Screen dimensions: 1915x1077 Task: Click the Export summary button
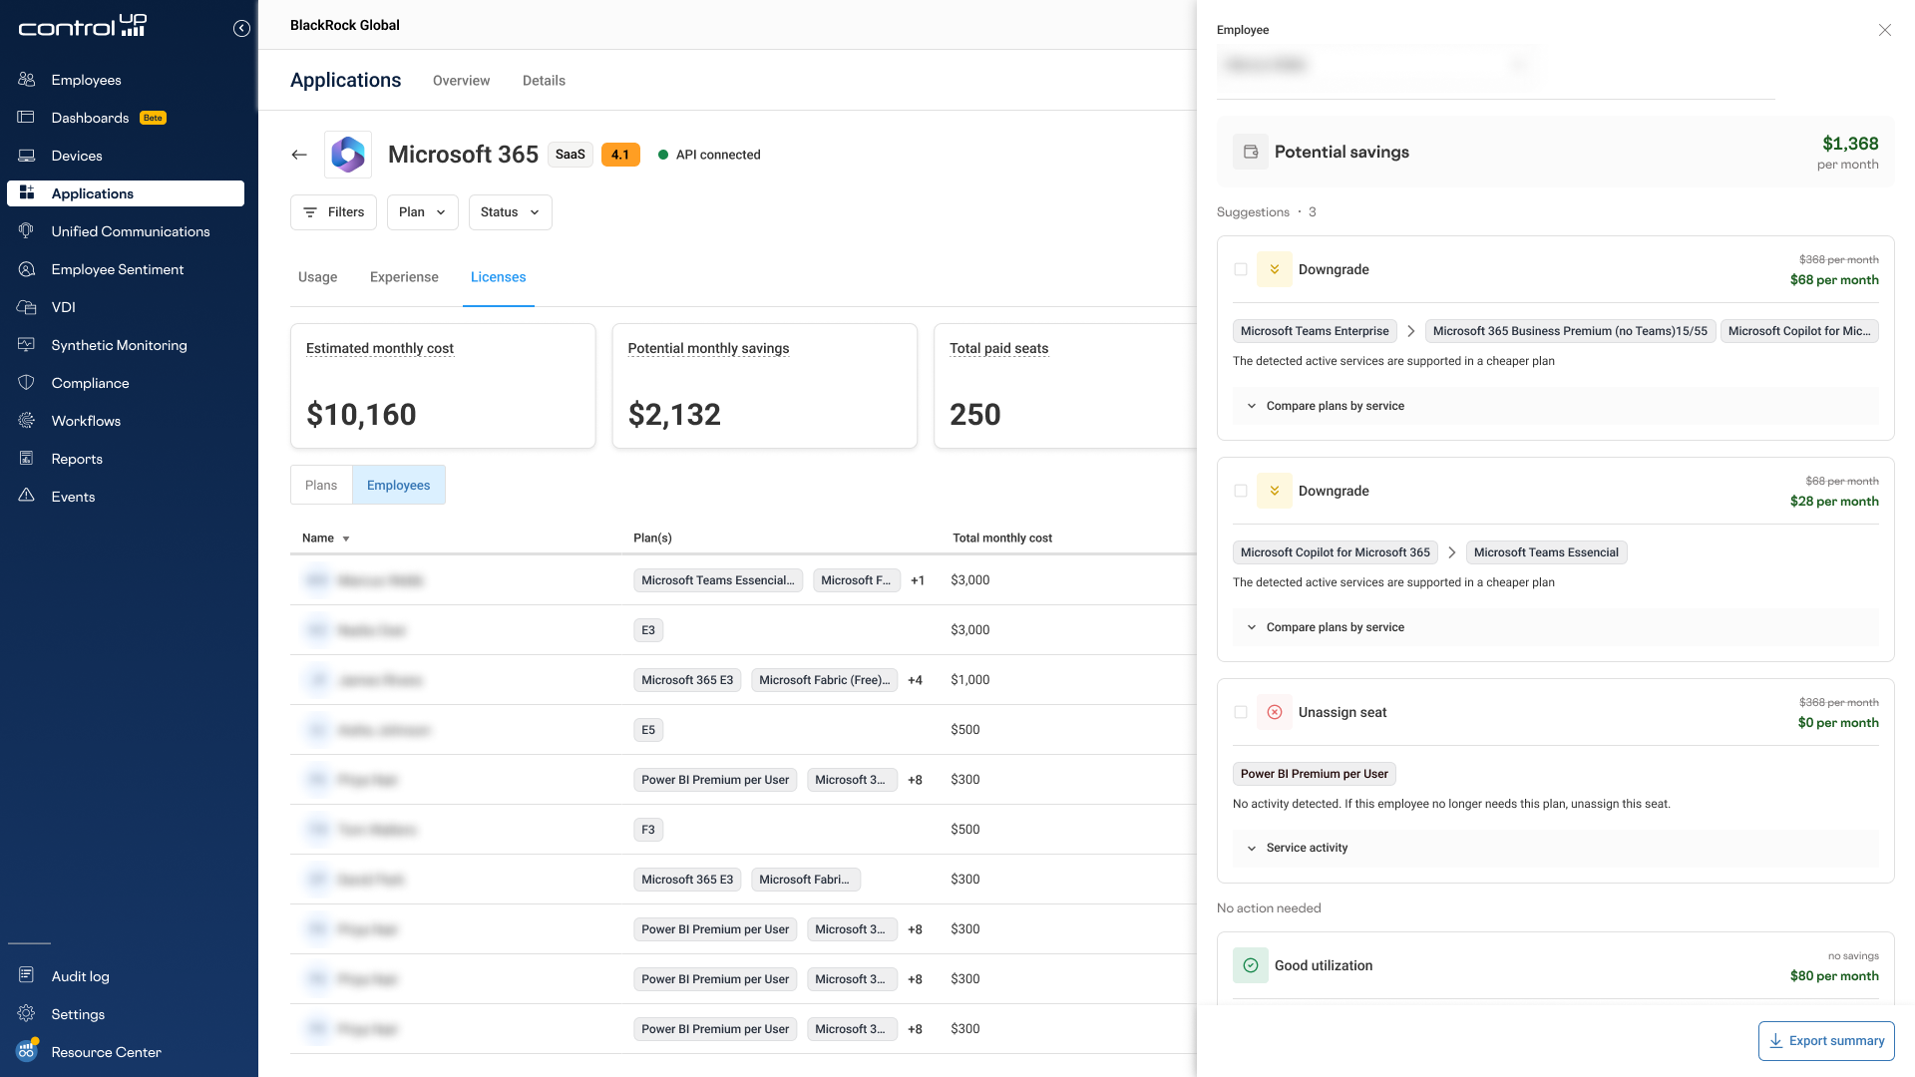1826,1041
